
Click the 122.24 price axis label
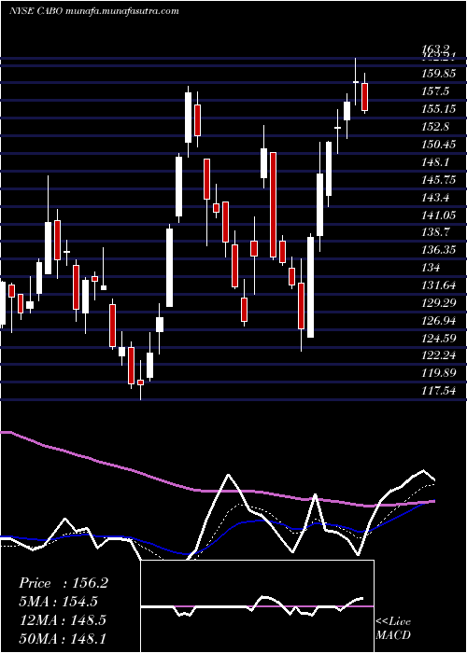pos(439,355)
